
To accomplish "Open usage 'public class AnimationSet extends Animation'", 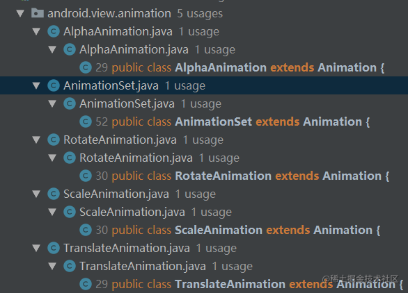I will [x=241, y=122].
